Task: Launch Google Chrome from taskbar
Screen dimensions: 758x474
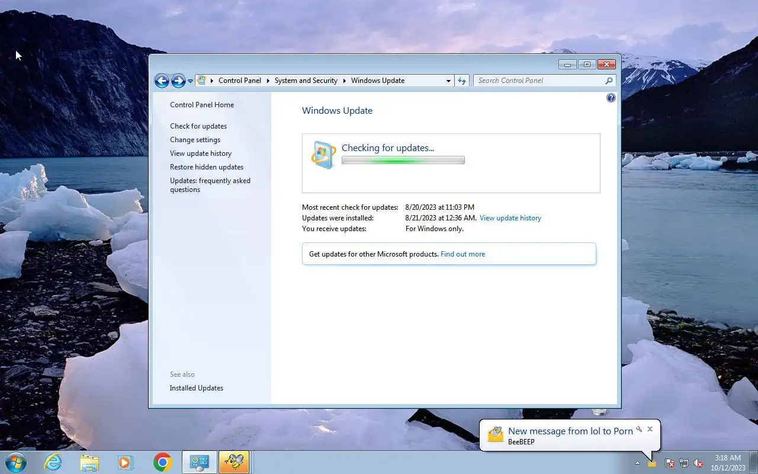Action: (x=162, y=462)
